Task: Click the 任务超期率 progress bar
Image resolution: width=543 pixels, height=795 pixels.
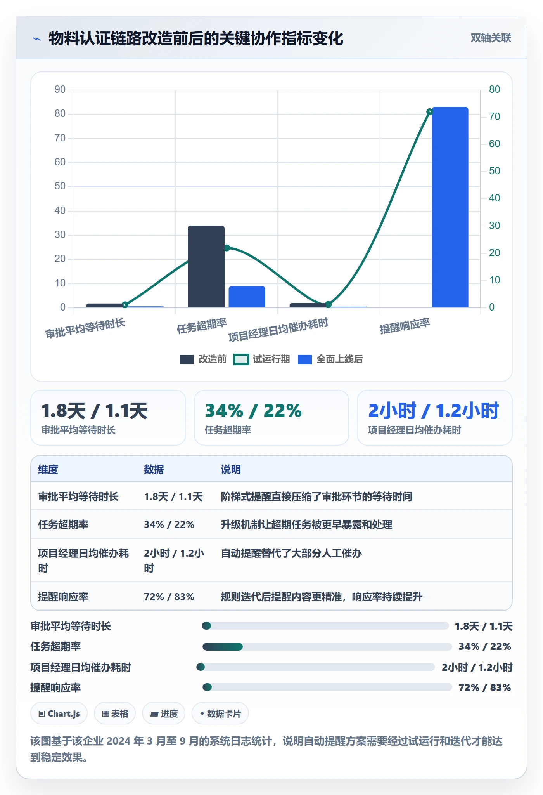Action: click(327, 646)
